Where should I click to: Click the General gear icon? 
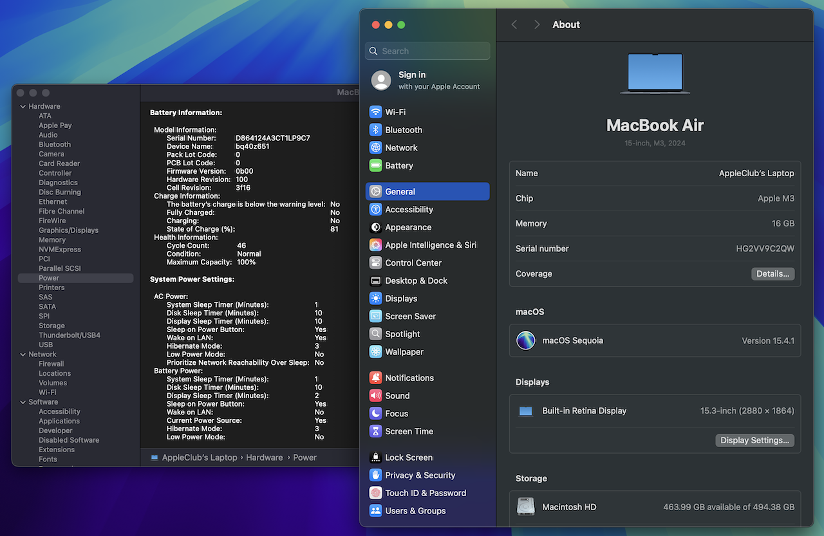coord(376,192)
